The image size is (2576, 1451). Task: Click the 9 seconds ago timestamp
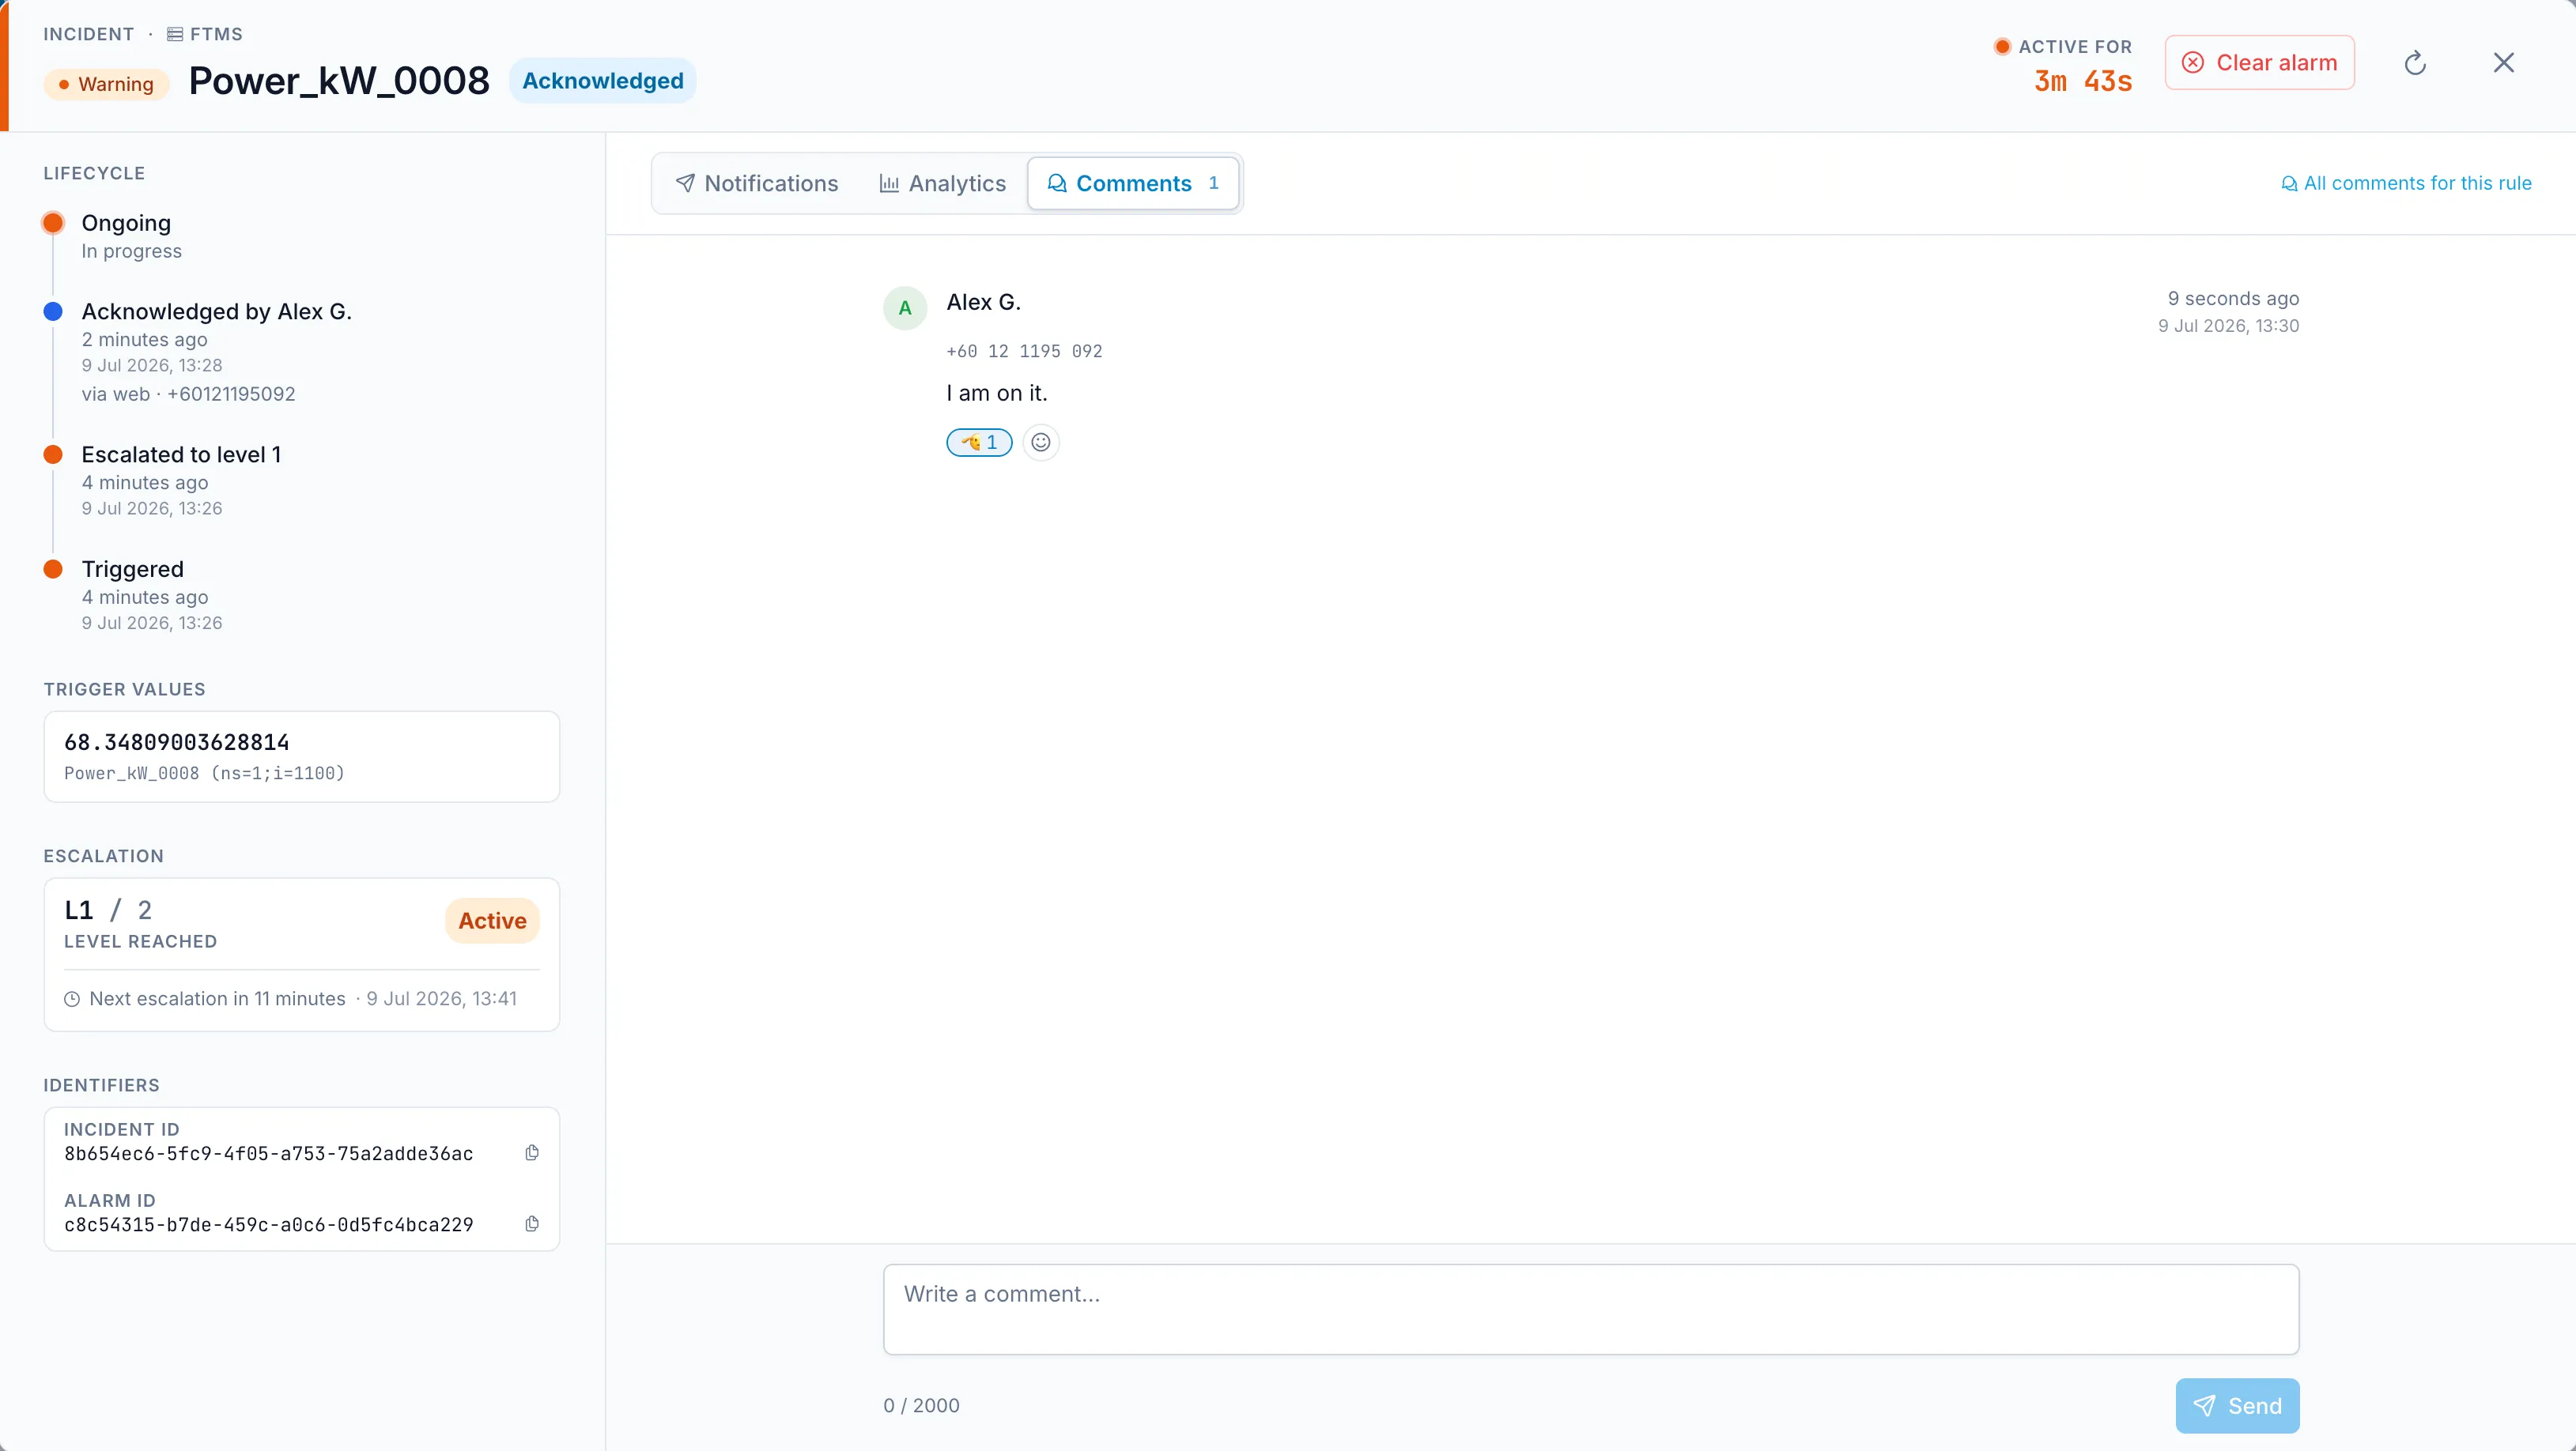(2233, 298)
